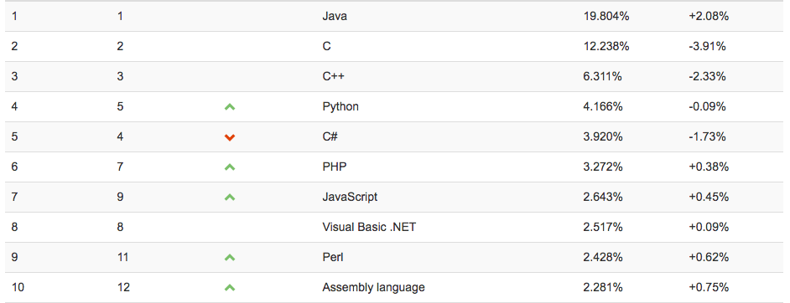The height and width of the screenshot is (303, 790).
Task: Click the green up arrow in Perl row
Action: click(x=230, y=258)
